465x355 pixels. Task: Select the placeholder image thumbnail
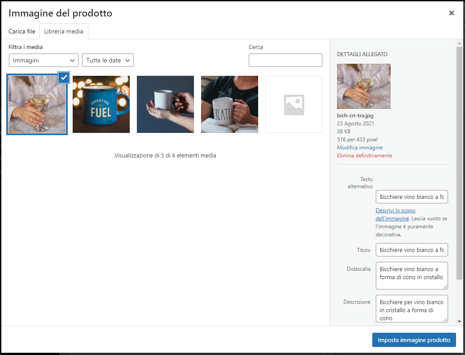294,104
